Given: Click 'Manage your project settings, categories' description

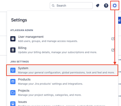Looking at the screenshot, I should click(x=50, y=95).
